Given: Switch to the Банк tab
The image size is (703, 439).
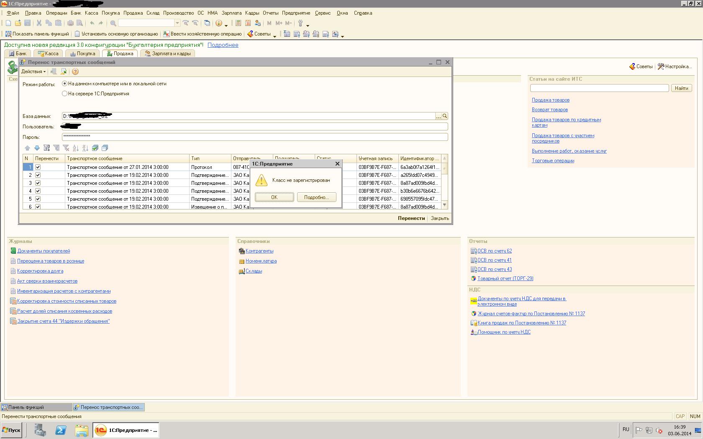Looking at the screenshot, I should pos(17,54).
